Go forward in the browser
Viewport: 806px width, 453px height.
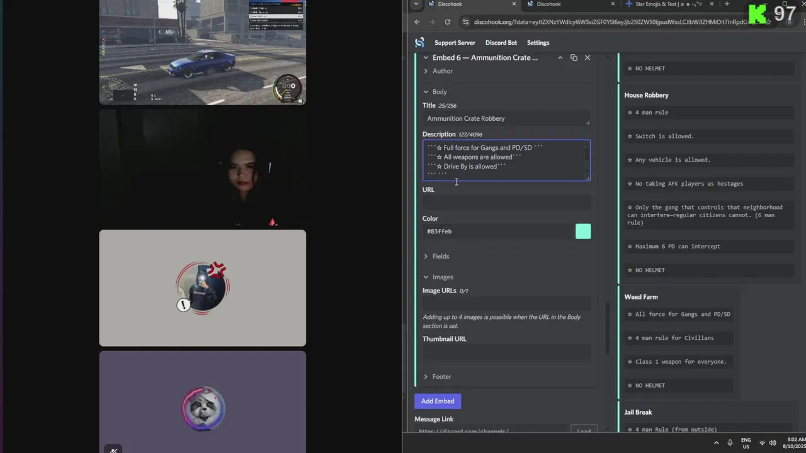432,22
